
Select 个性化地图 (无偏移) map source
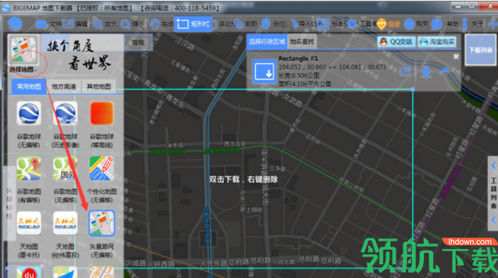tap(102, 179)
